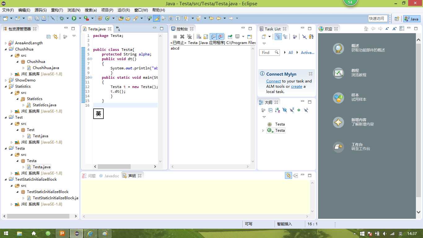Screen dimensions: 423x238
Task: Open the 源码(S) menu
Action: point(41,10)
